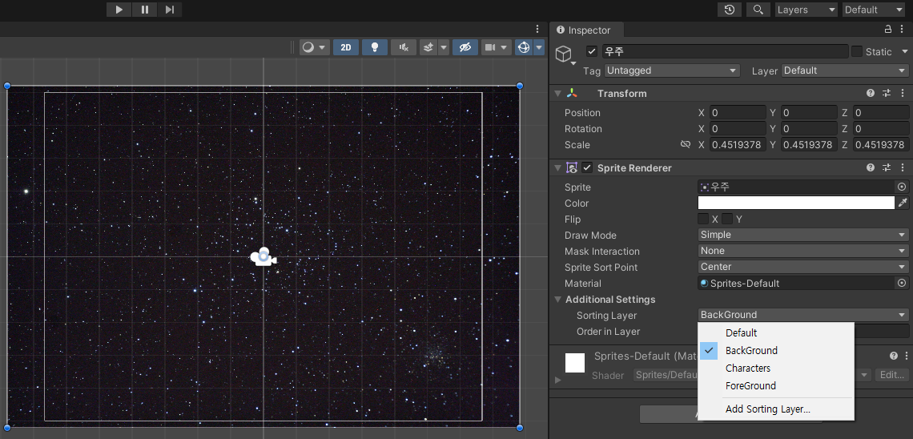This screenshot has width=913, height=439.
Task: Click the Sprites-Default material preview thumbnail
Action: tap(575, 363)
